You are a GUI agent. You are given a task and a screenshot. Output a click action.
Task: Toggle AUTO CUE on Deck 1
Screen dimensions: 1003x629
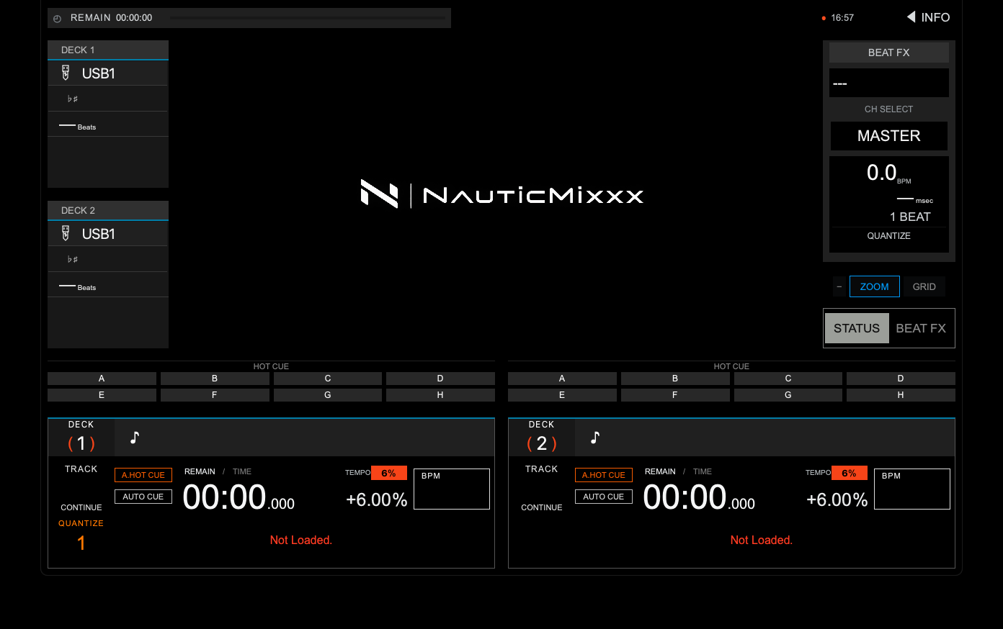tap(143, 497)
